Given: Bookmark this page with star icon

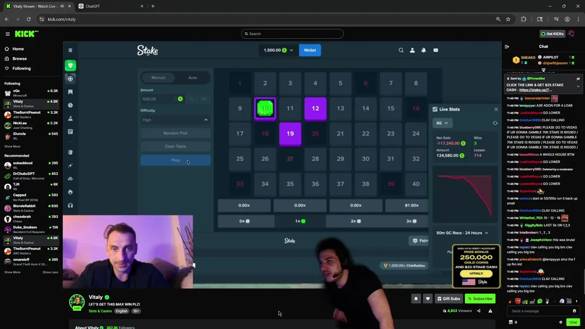Looking at the screenshot, I should click(508, 19).
